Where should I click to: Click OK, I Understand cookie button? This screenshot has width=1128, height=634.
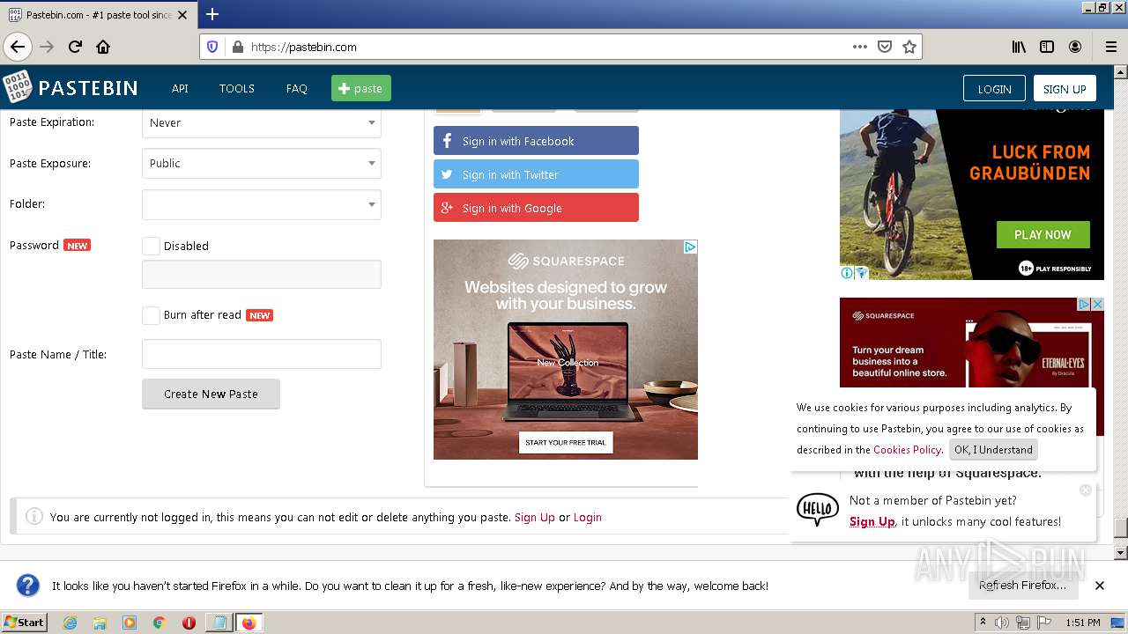[993, 449]
